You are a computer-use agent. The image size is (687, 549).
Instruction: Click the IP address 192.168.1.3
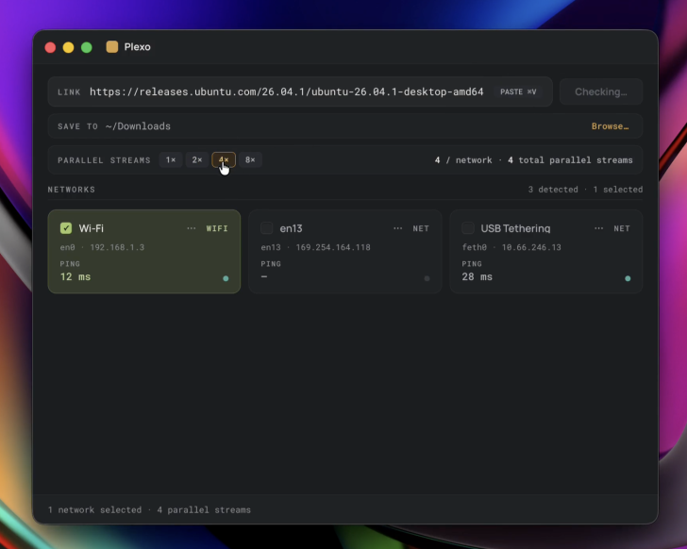[117, 247]
